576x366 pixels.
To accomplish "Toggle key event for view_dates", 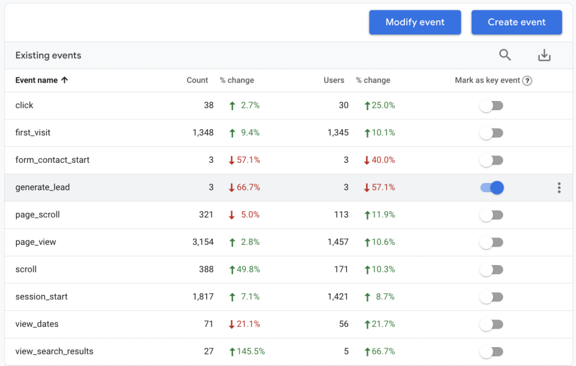I will pos(491,324).
